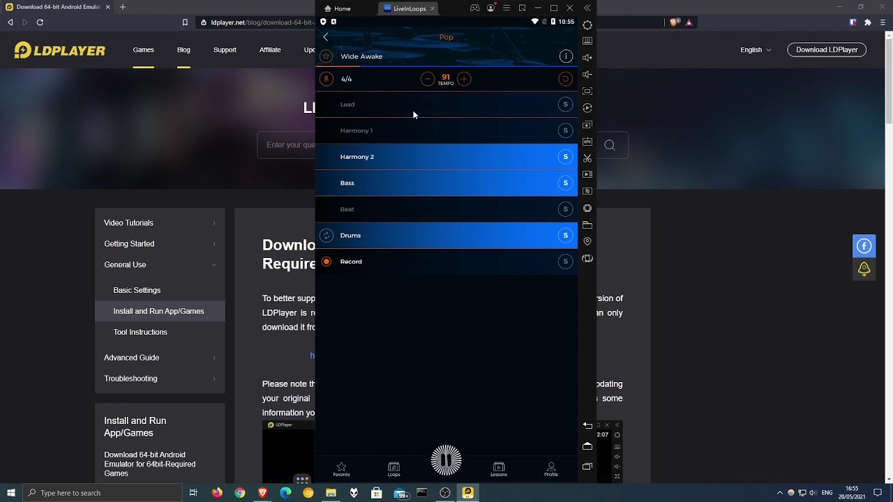Tap Android home button in LDPlayer
The image size is (893, 502).
(587, 446)
